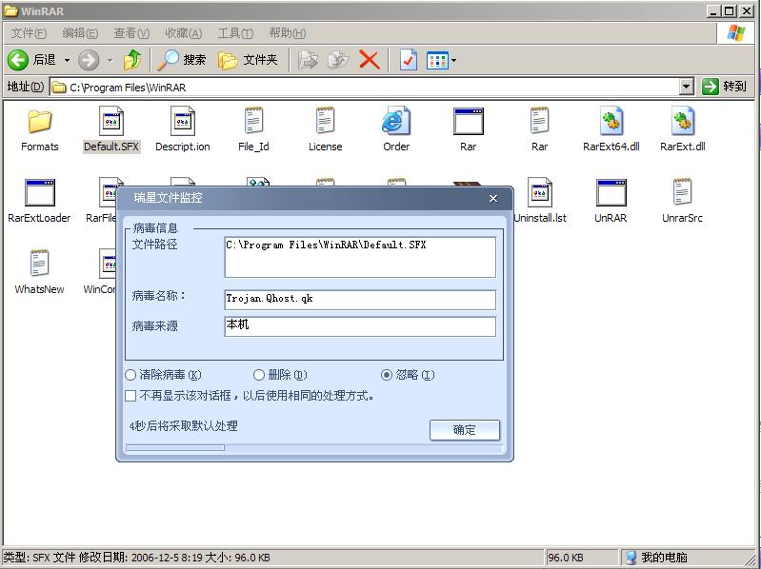Screen dimensions: 761x569
Task: Select the 清除病毒 radio option
Action: click(x=130, y=375)
